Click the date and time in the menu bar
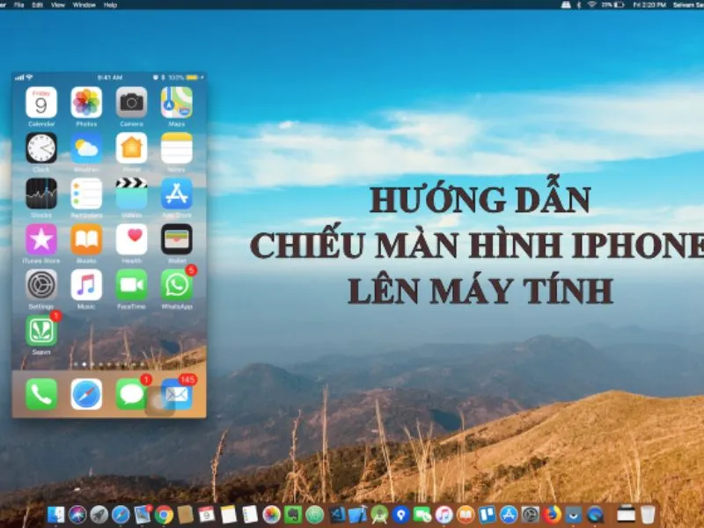Image resolution: width=704 pixels, height=528 pixels. pyautogui.click(x=649, y=5)
